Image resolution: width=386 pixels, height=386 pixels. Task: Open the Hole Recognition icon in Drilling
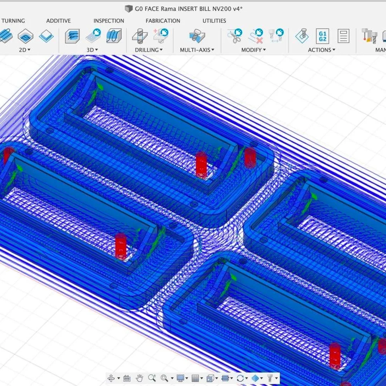tap(161, 36)
